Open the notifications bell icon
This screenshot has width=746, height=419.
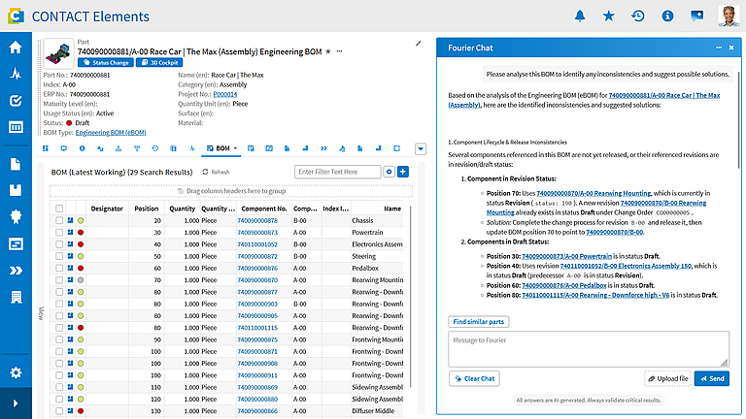(580, 16)
